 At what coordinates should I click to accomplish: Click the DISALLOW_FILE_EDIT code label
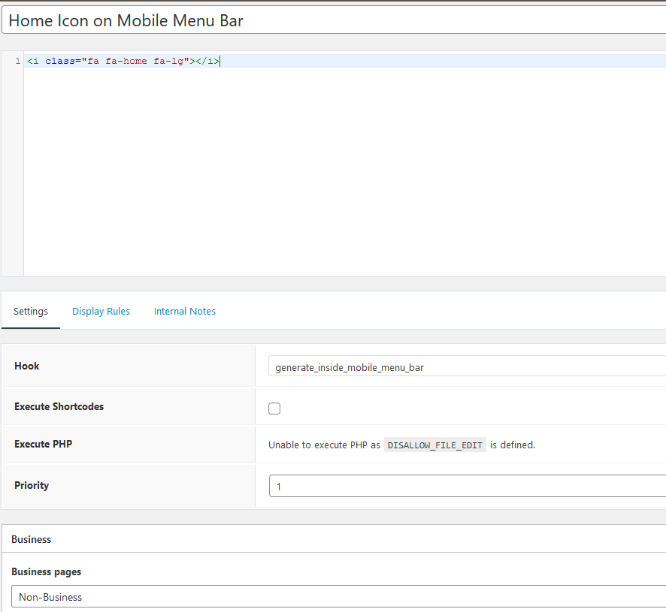435,445
